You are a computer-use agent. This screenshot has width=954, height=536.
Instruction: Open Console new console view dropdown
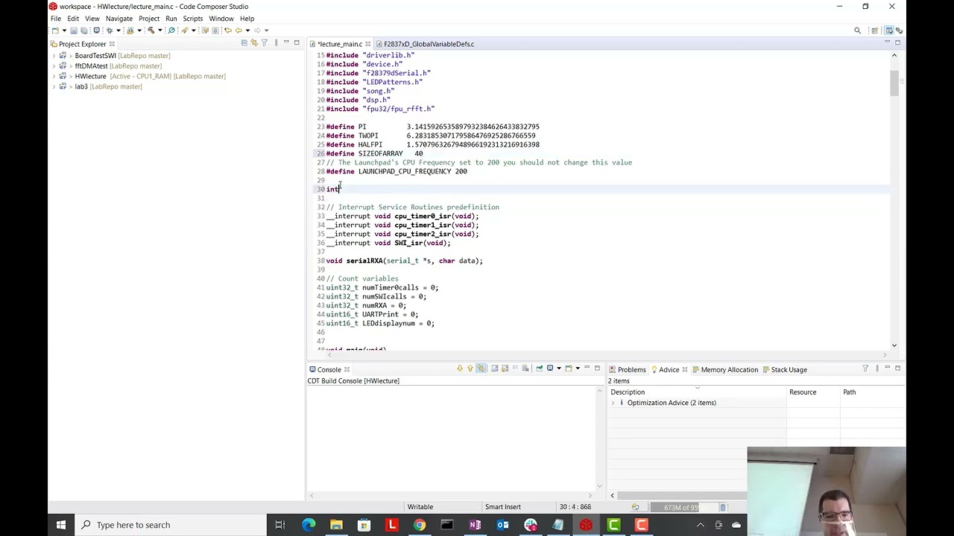pos(578,368)
